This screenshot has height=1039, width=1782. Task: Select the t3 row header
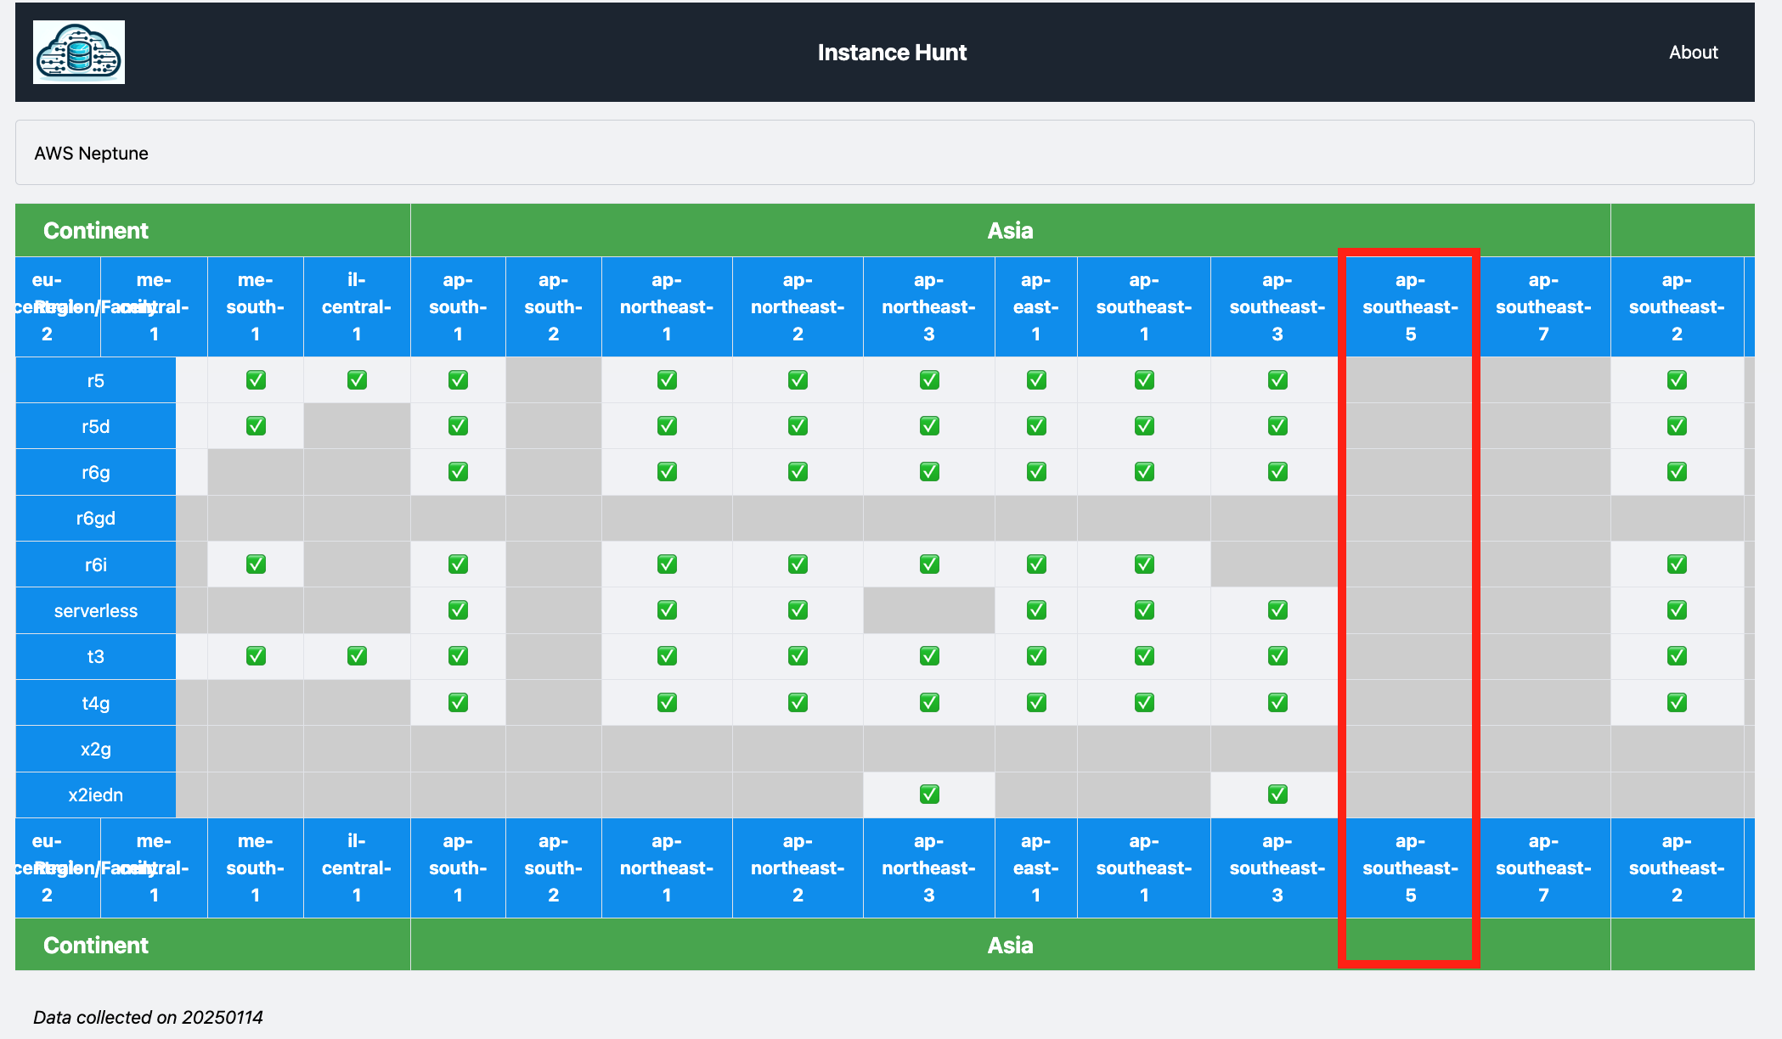click(96, 656)
